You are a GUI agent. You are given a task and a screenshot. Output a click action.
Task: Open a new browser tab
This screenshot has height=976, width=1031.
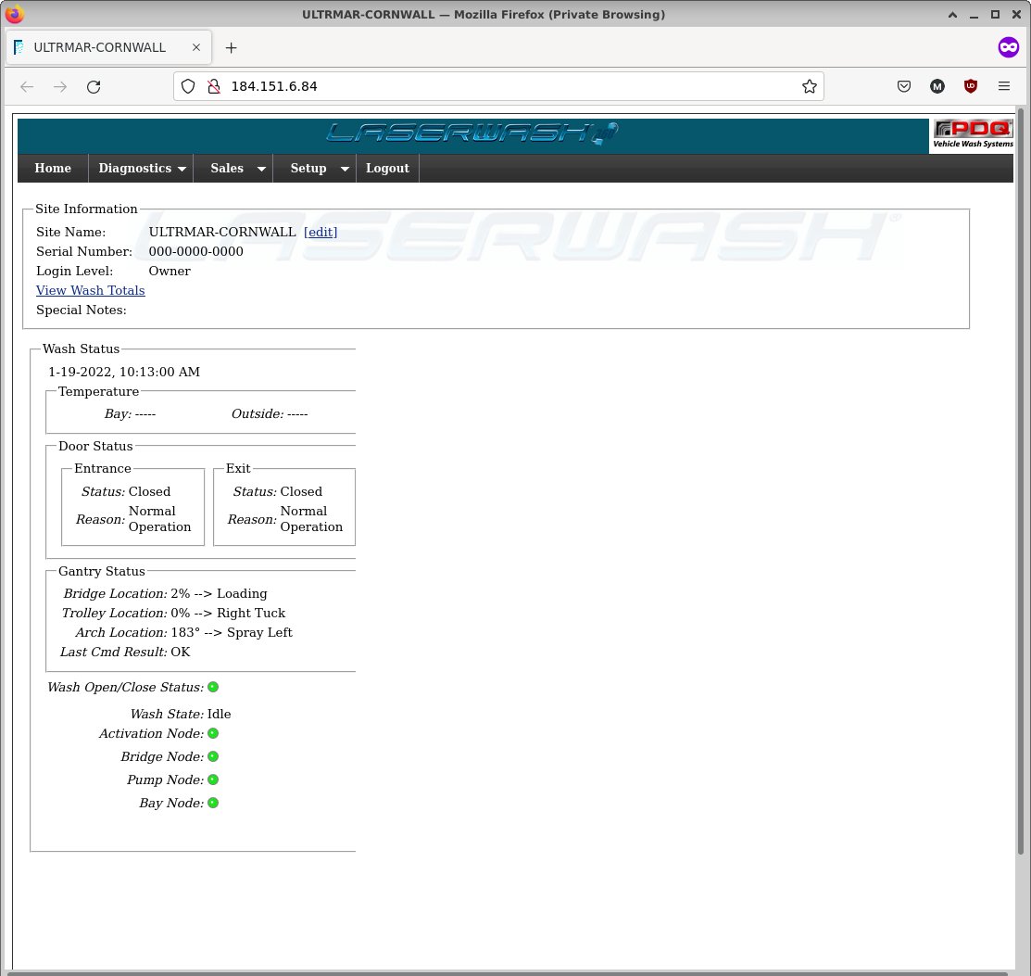tap(231, 47)
